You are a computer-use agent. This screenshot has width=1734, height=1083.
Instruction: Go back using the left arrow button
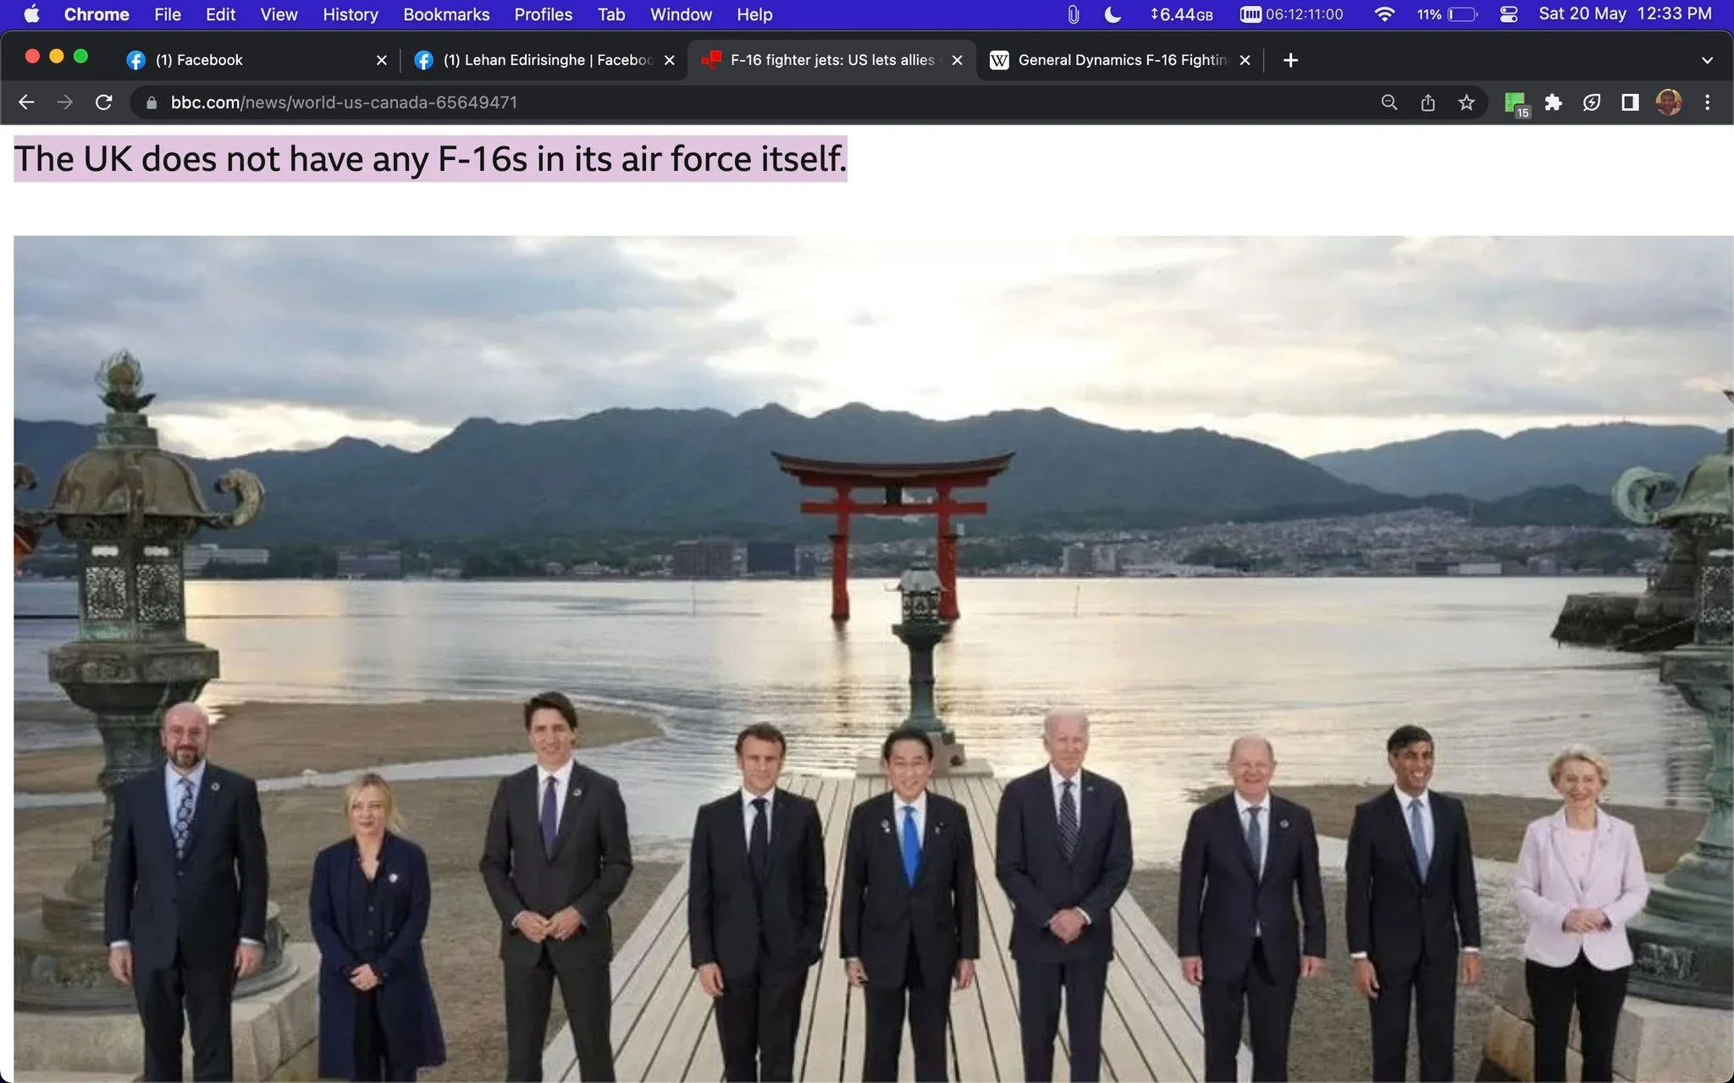click(x=26, y=102)
